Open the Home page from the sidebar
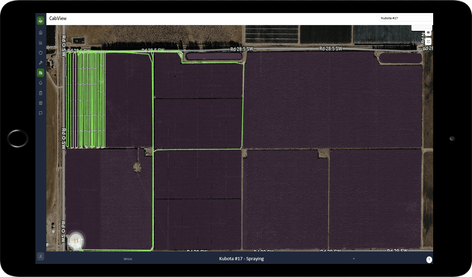The image size is (472, 277). tap(41, 32)
